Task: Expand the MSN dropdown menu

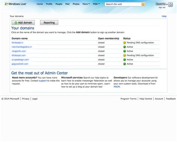Action: click(96, 4)
